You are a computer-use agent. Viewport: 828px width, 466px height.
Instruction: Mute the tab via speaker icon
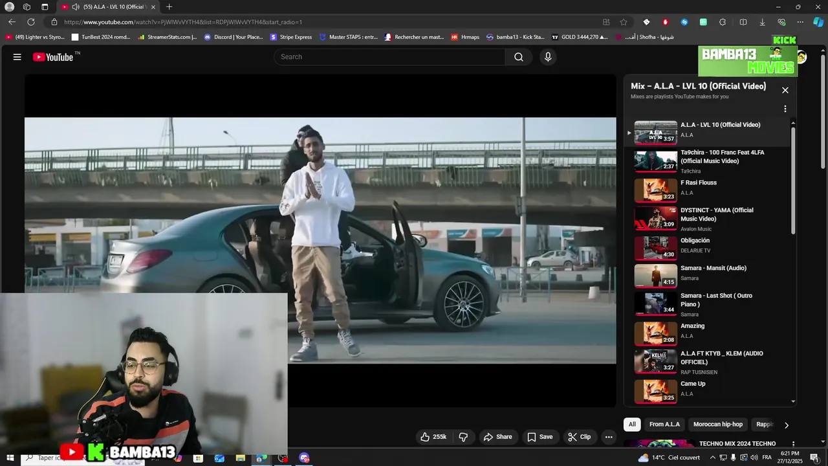coord(76,7)
